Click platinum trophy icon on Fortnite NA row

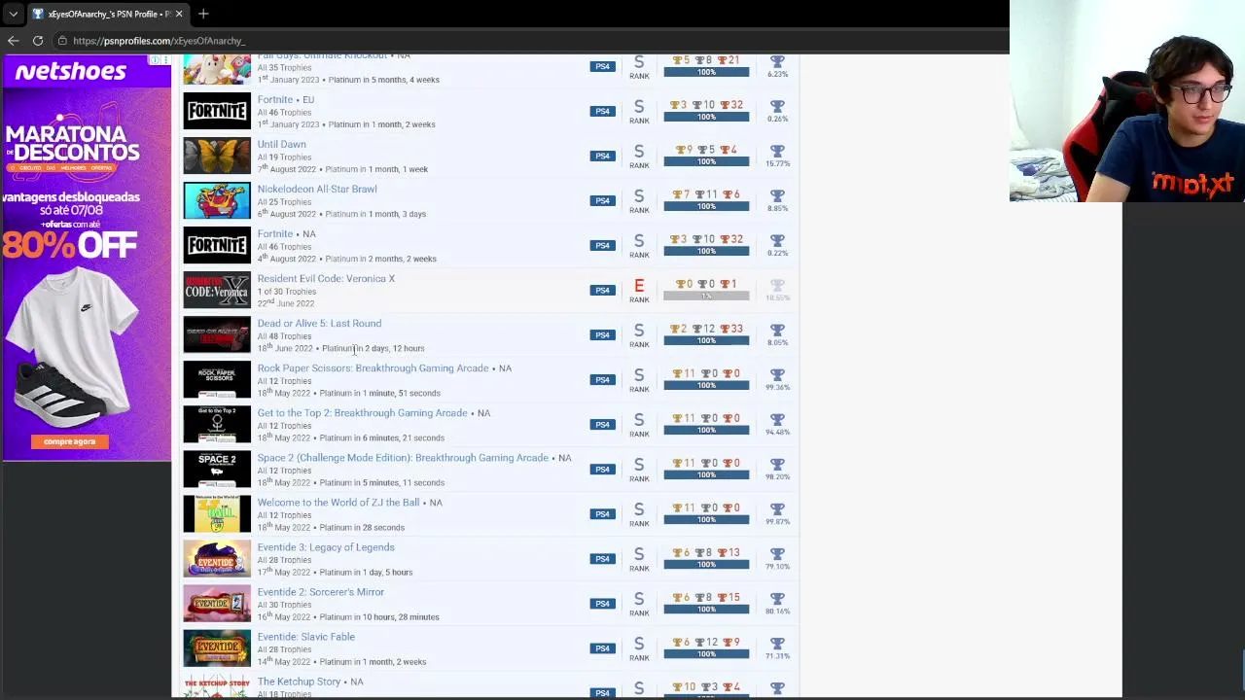pos(777,240)
